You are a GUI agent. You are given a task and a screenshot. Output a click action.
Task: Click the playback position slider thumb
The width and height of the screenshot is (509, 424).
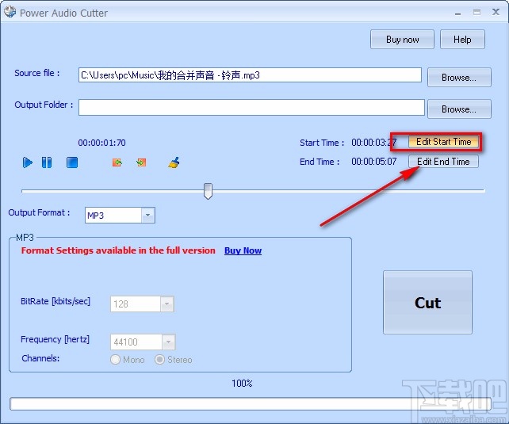[x=208, y=191]
